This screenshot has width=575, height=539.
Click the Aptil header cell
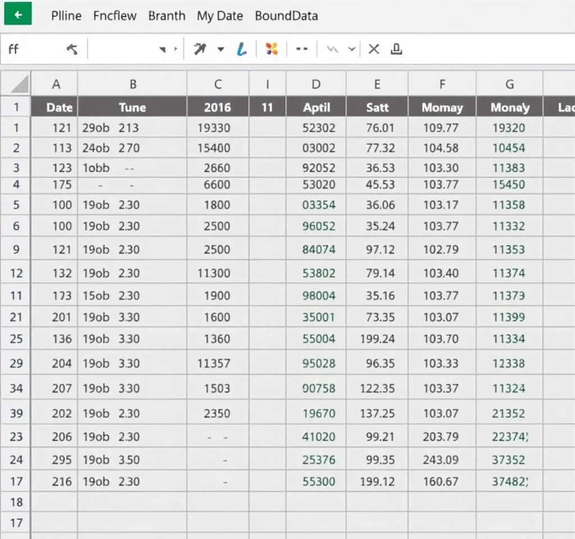pos(316,107)
